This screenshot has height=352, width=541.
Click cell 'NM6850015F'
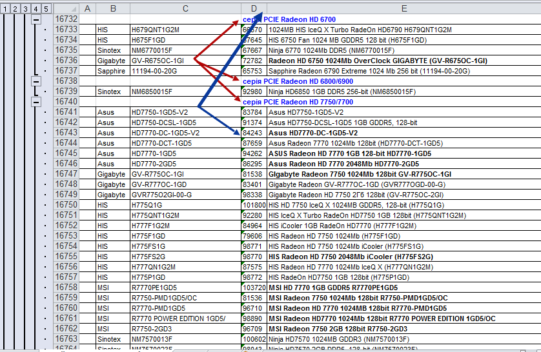click(x=186, y=92)
